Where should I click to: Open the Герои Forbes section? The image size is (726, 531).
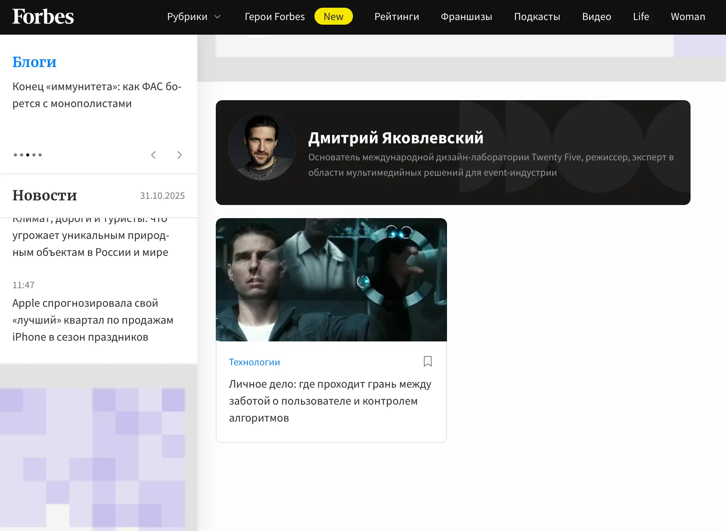coord(274,17)
